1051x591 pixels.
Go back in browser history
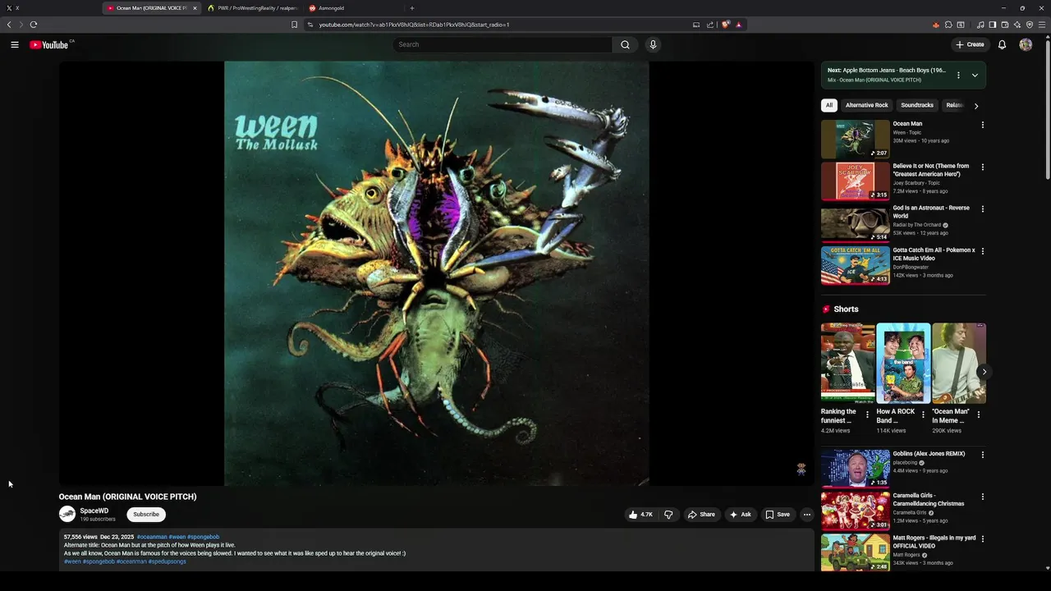[9, 25]
